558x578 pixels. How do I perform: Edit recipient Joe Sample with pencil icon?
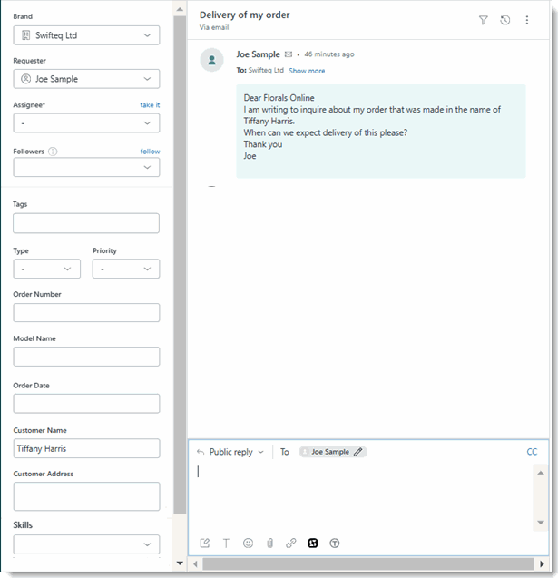point(357,452)
